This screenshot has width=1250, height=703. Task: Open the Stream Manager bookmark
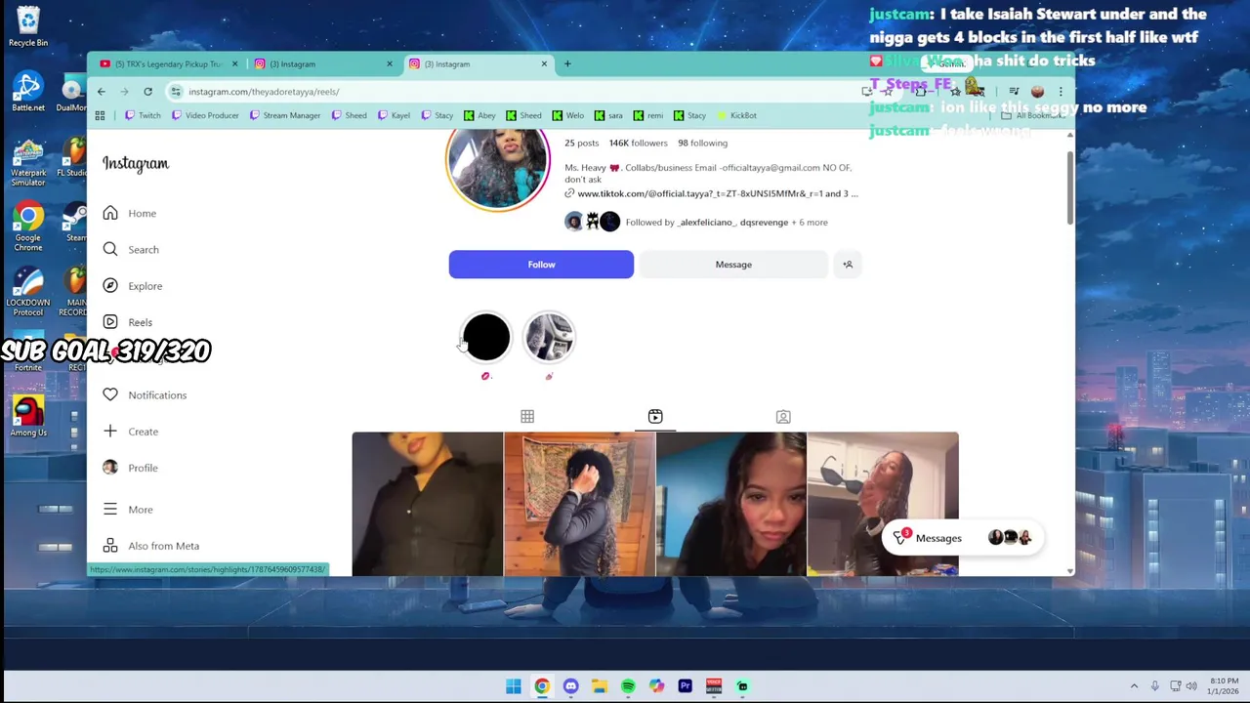pyautogui.click(x=284, y=115)
